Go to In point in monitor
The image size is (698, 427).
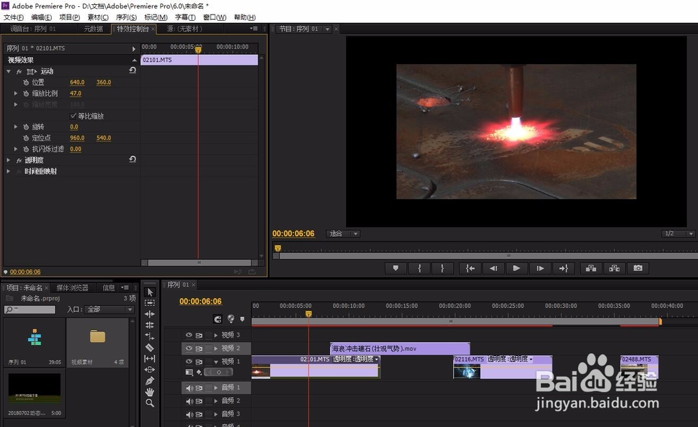coord(470,268)
